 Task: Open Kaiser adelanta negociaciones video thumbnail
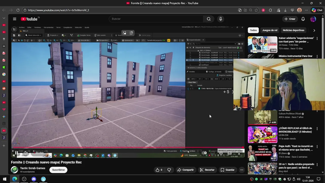tap(263, 44)
